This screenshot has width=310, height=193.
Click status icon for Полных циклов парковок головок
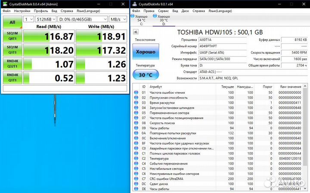click(x=136, y=153)
